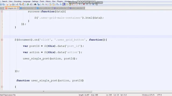The height and width of the screenshot is (96, 172).
Task: Collapse the user_single_post function body fold marker
Action: point(2,87)
